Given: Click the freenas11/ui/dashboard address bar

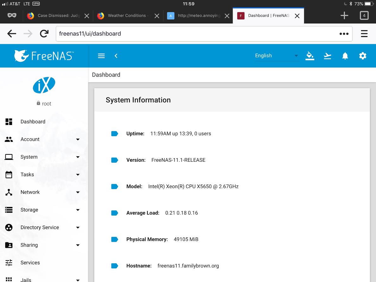Looking at the screenshot, I should [204, 34].
